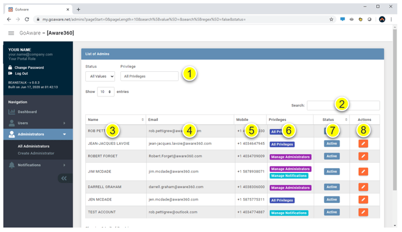Open Create Administrator submenu item
This screenshot has width=402, height=232.
36,153
